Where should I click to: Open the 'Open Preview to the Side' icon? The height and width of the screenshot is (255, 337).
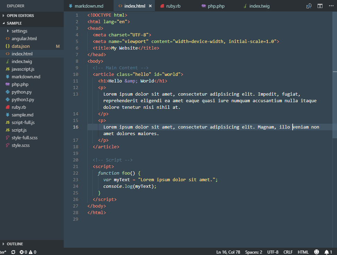309,6
